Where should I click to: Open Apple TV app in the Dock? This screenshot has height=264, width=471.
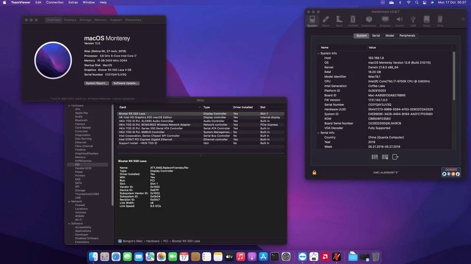coord(229,257)
